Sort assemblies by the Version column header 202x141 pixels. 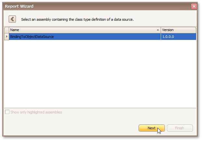pyautogui.click(x=178, y=30)
